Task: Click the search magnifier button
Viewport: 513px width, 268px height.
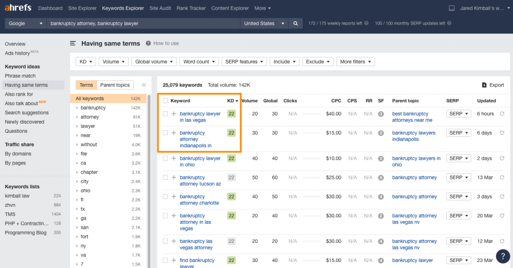Action: point(296,24)
